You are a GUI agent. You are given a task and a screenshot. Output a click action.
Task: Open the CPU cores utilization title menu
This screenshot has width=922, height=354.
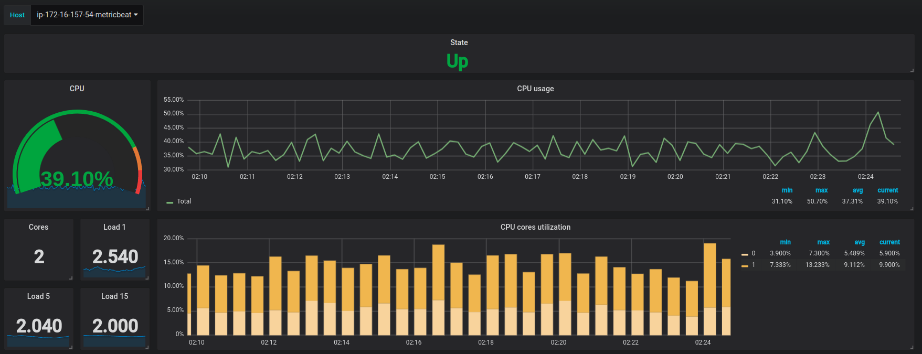535,227
